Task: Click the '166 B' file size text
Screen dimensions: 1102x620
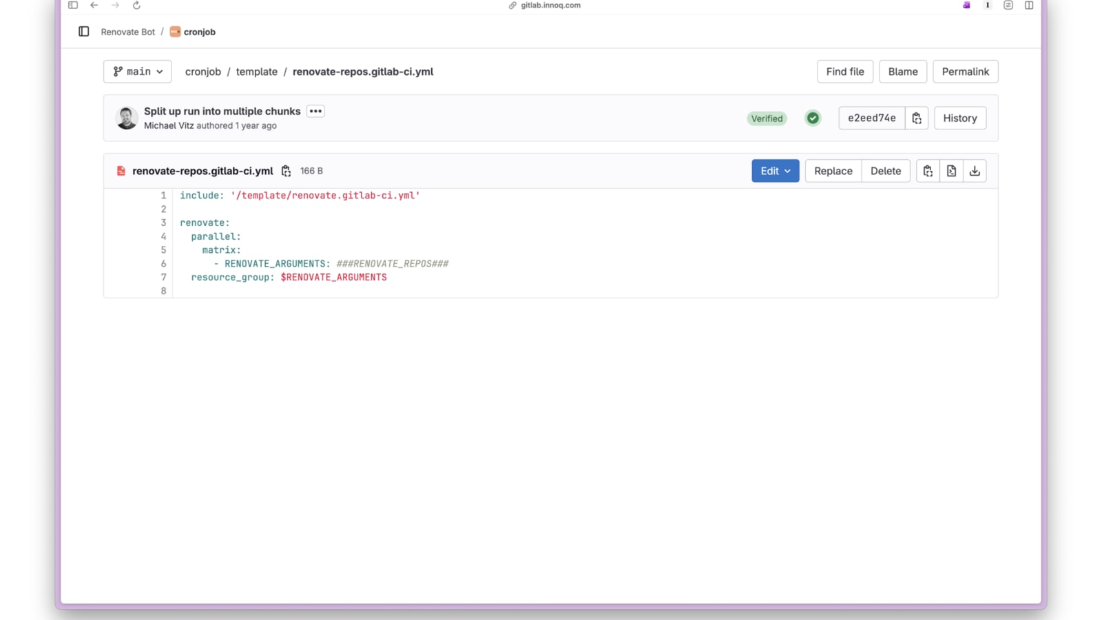Action: coord(311,171)
